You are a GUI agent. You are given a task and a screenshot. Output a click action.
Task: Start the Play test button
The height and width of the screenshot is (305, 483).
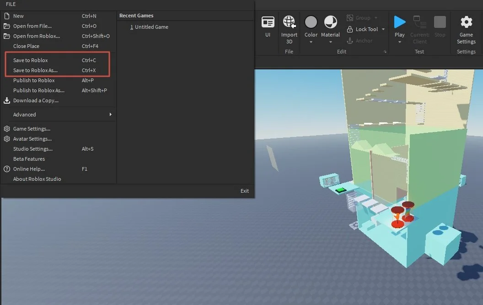[x=399, y=22]
